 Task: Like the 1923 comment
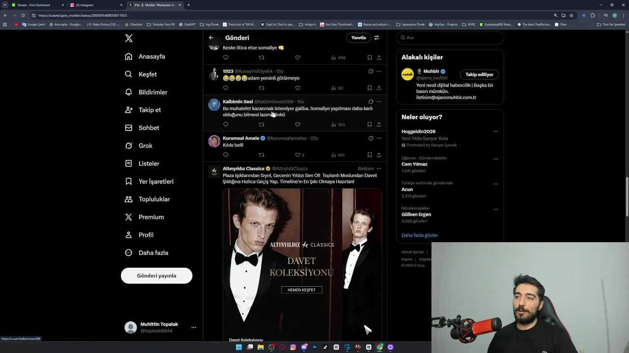coord(297,88)
